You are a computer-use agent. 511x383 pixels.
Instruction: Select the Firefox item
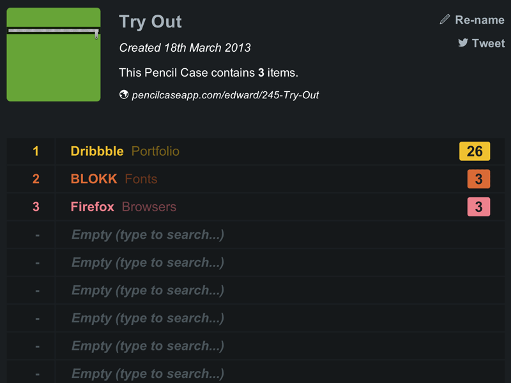pos(93,207)
